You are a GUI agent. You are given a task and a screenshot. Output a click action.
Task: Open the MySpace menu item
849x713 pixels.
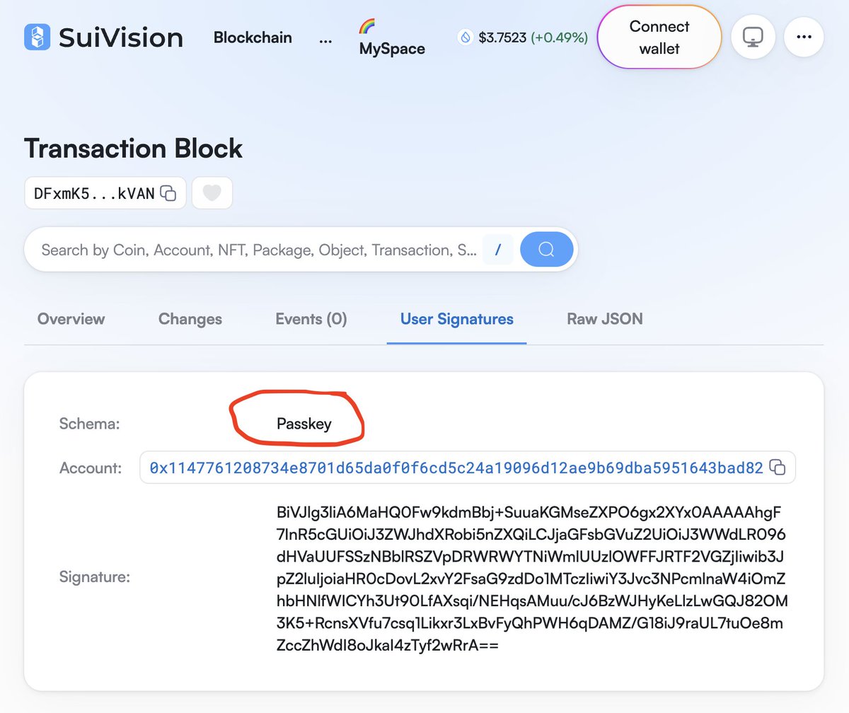pos(391,38)
